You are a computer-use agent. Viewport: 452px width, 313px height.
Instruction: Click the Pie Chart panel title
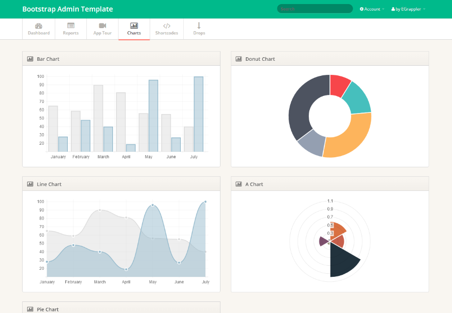(48, 309)
